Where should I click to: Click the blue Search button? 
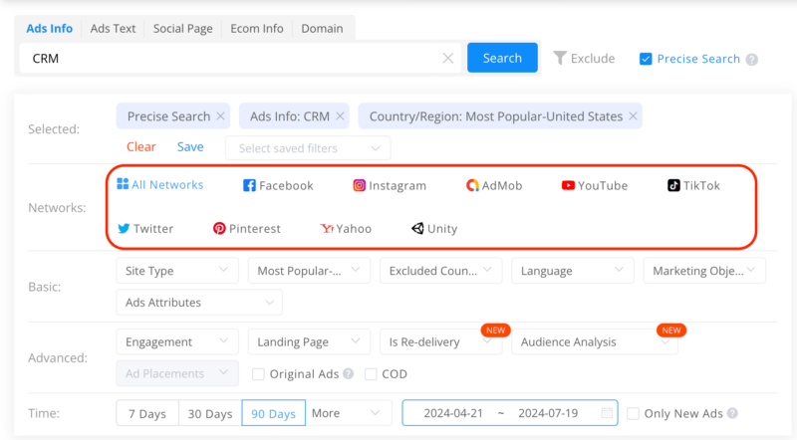(502, 58)
